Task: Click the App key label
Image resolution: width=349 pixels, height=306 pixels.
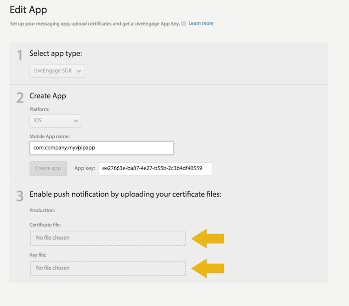Action: click(x=85, y=168)
